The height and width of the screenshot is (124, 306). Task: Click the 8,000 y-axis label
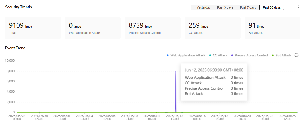tap(10, 71)
